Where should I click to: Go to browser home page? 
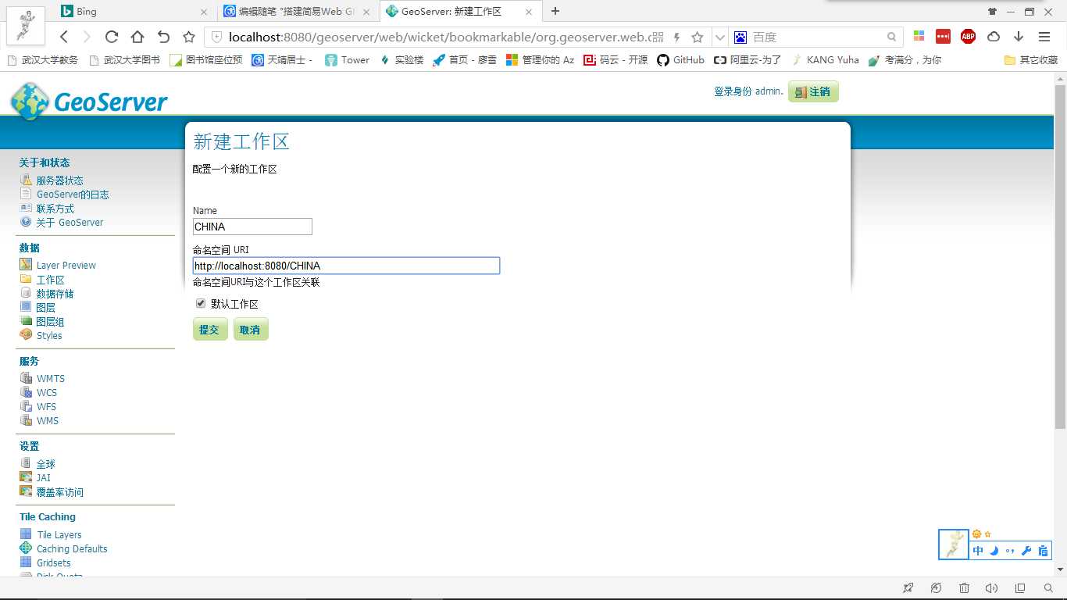(137, 37)
